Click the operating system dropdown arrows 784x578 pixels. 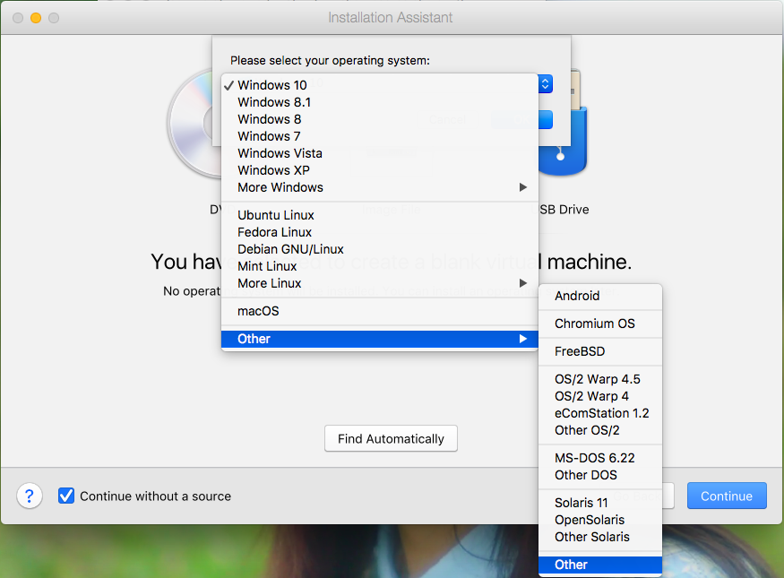pos(546,84)
